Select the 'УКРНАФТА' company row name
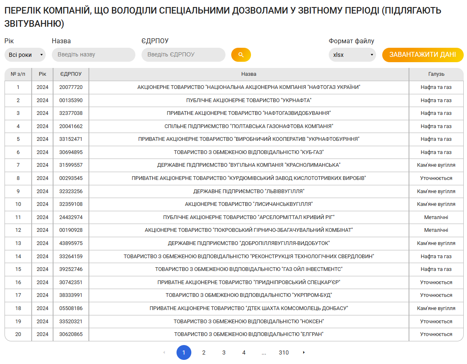 [249, 100]
